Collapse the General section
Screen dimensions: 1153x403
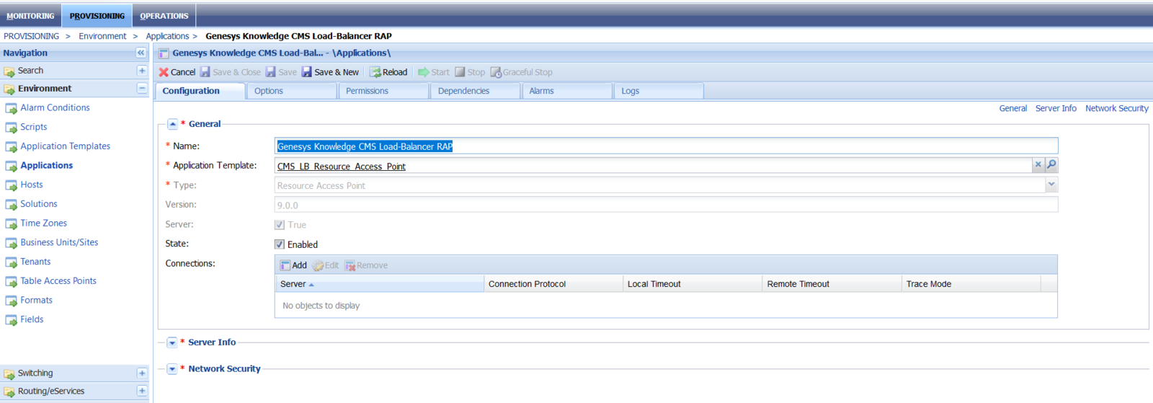tap(173, 124)
